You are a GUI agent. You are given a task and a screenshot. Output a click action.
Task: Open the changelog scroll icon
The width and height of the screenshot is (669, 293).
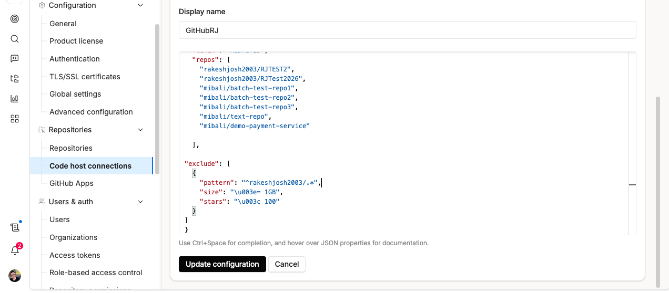[x=15, y=227]
